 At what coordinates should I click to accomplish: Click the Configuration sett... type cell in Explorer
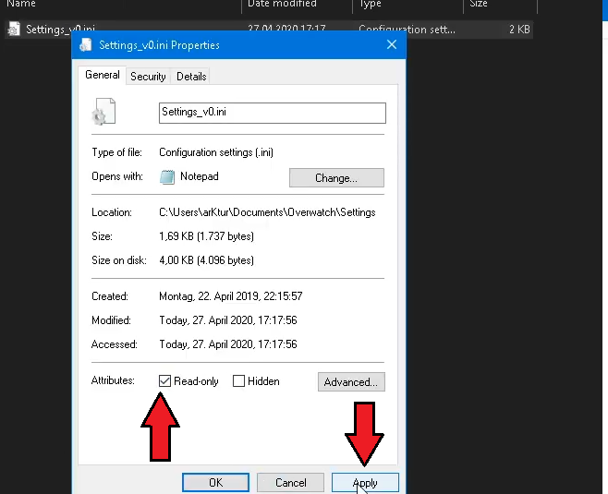[407, 30]
